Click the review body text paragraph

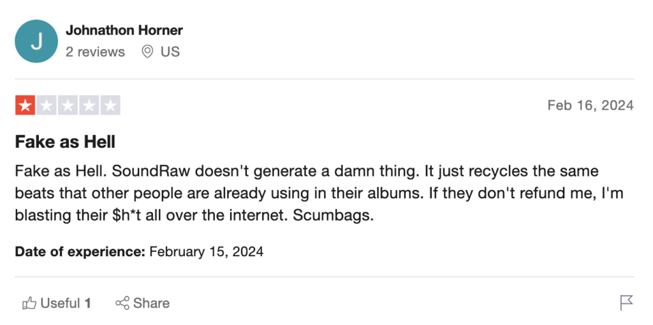(x=319, y=194)
